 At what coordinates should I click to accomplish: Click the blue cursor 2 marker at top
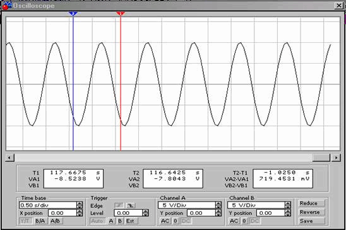[73, 14]
